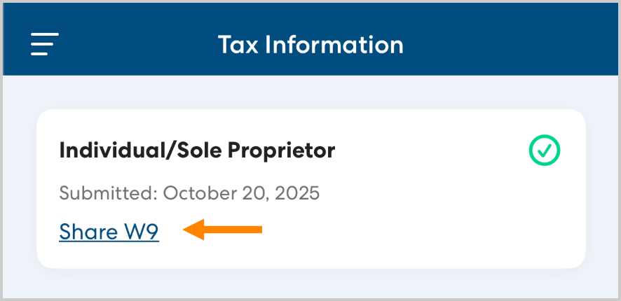
Task: Click the date "October 20, 2025"
Action: point(241,193)
